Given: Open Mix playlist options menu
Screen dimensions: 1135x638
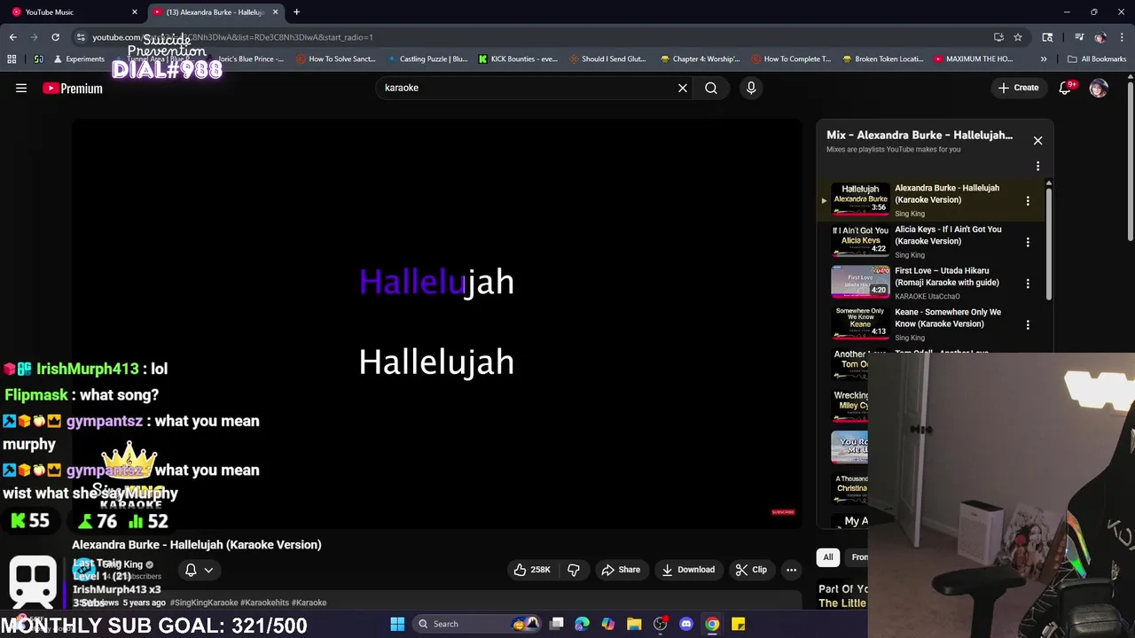Looking at the screenshot, I should pos(1037,166).
